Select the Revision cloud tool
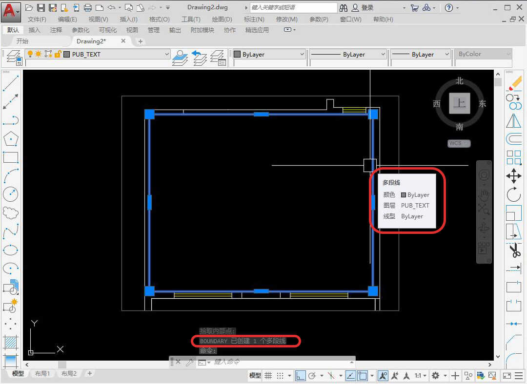 (x=10, y=213)
